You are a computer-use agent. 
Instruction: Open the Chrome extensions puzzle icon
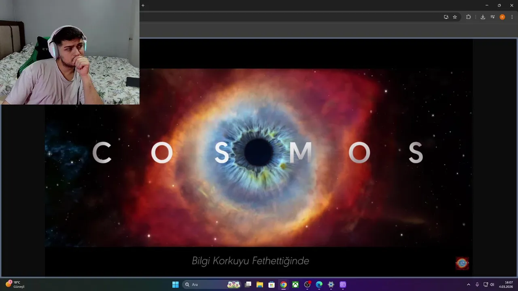[x=469, y=17]
